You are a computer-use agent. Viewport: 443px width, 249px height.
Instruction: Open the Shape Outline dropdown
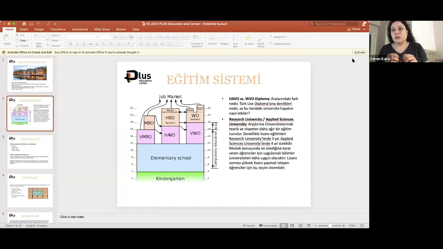281,44
